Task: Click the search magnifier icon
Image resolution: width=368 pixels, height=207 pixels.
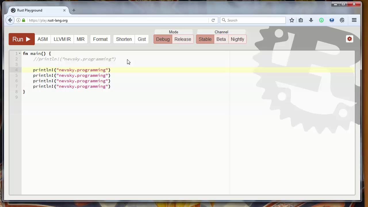Action: pos(224,20)
